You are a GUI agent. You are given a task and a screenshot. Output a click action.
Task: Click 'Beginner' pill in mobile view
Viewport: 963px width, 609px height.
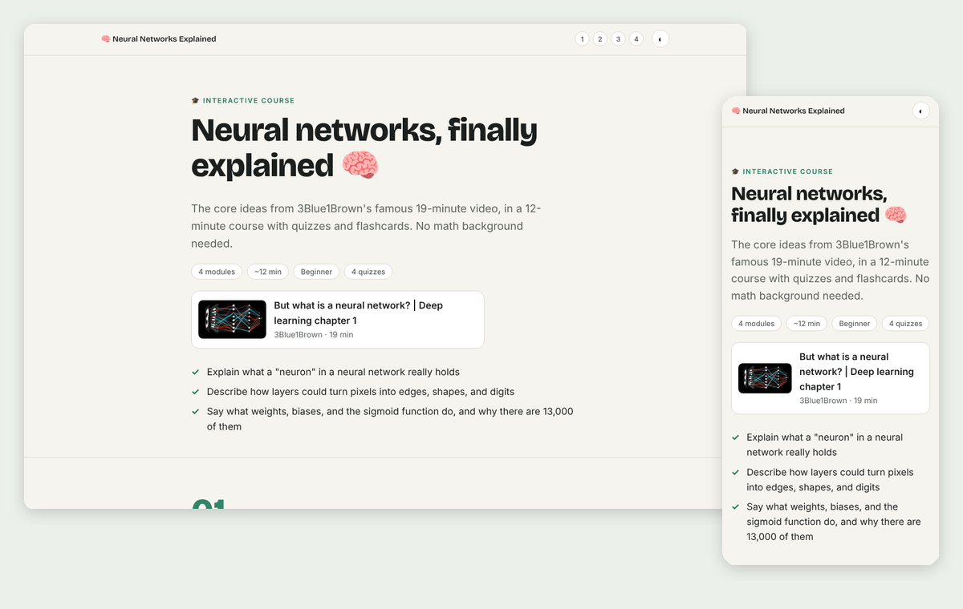click(x=855, y=324)
